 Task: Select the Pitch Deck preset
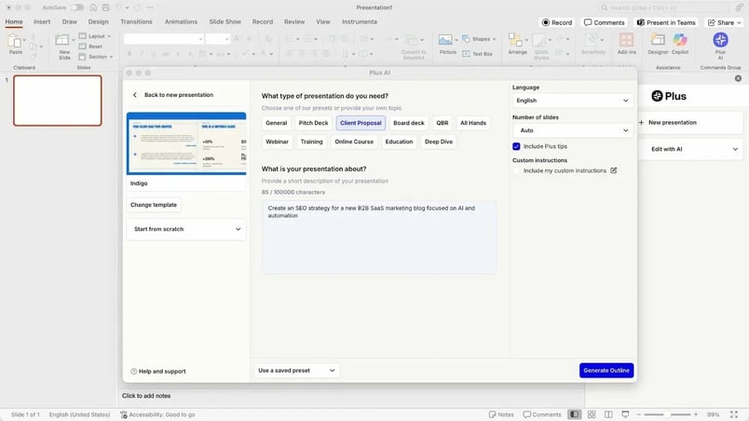(313, 123)
